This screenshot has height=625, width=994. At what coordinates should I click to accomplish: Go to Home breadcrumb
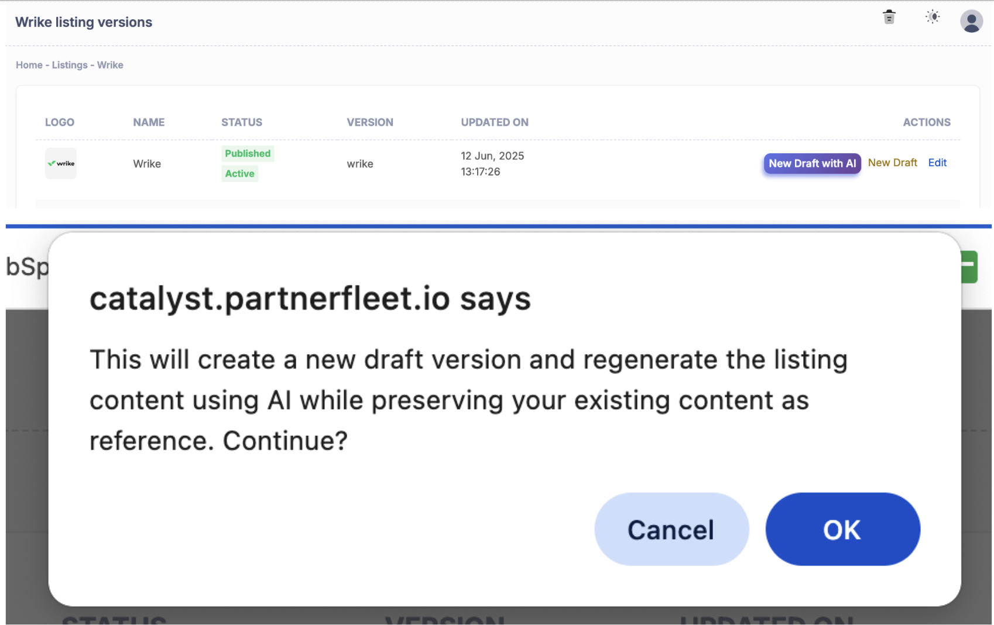click(29, 65)
